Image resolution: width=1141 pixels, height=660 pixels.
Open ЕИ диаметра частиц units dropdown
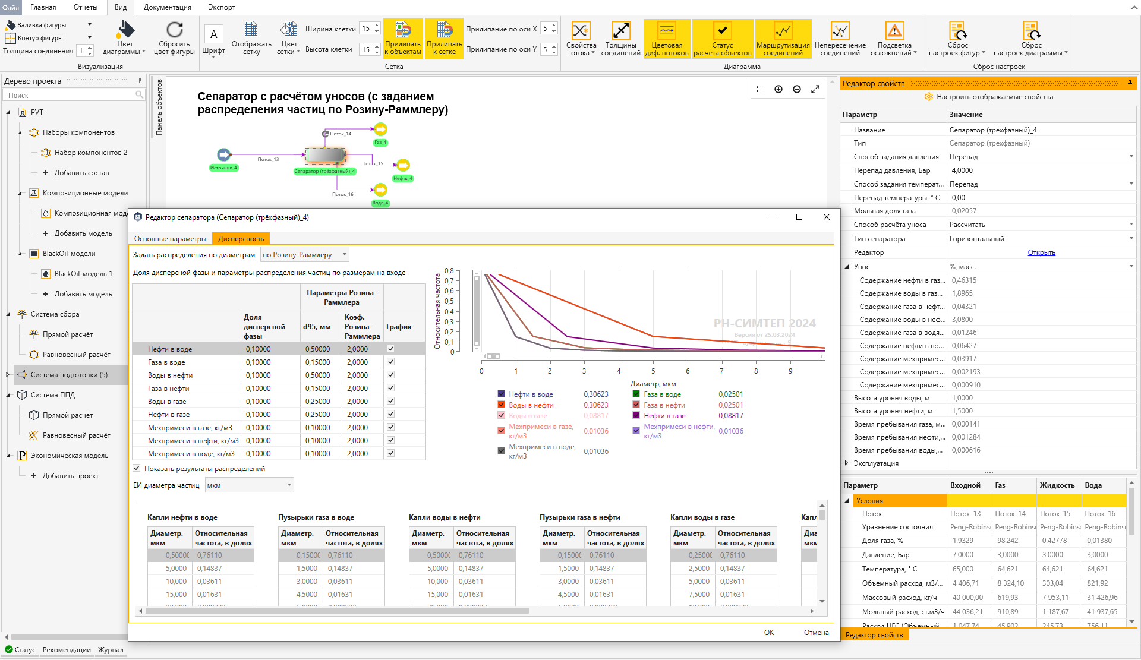(250, 485)
